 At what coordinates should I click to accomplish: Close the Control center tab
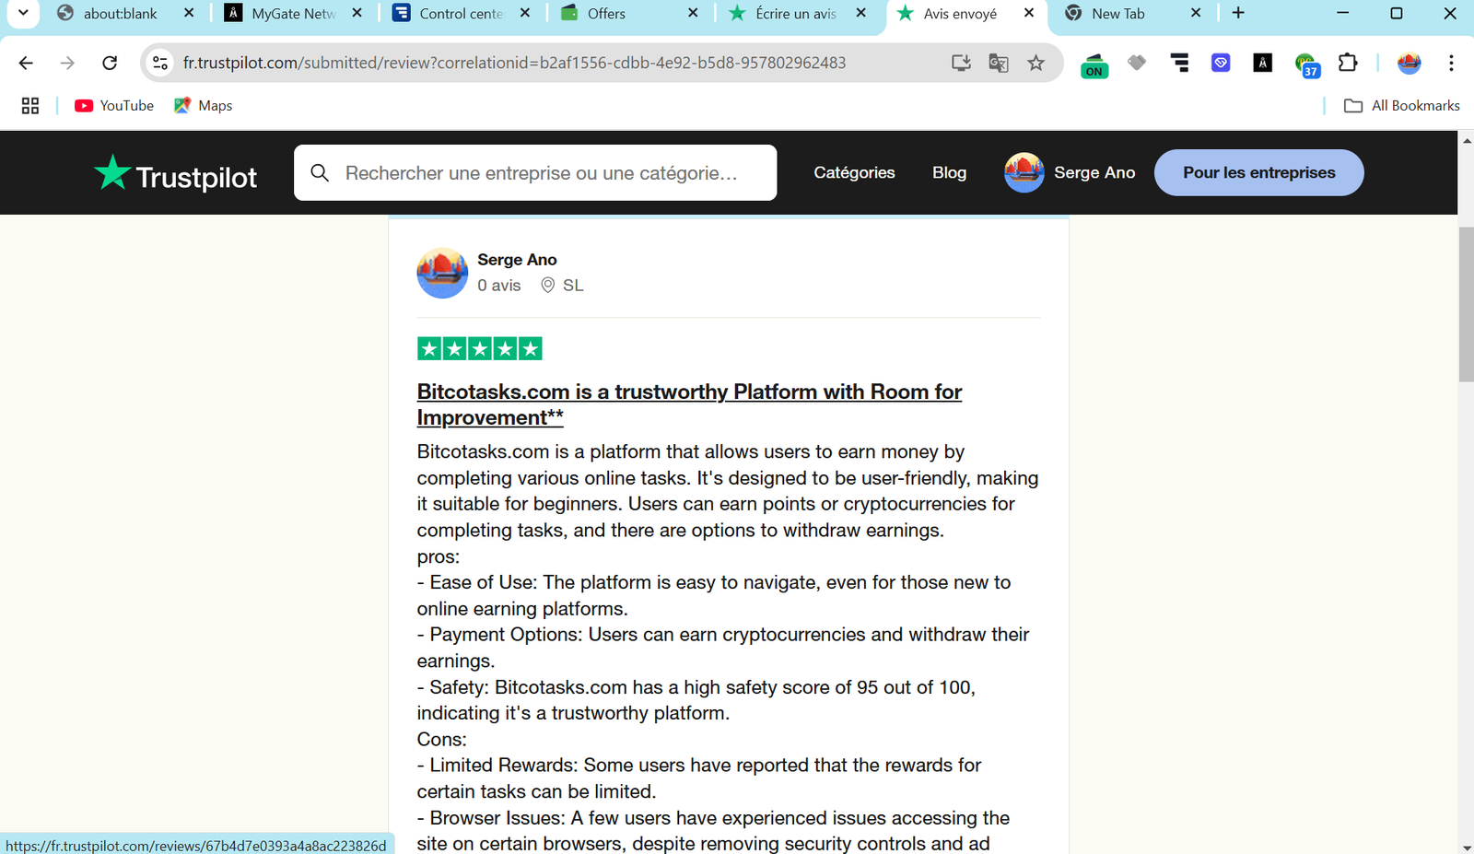point(525,14)
